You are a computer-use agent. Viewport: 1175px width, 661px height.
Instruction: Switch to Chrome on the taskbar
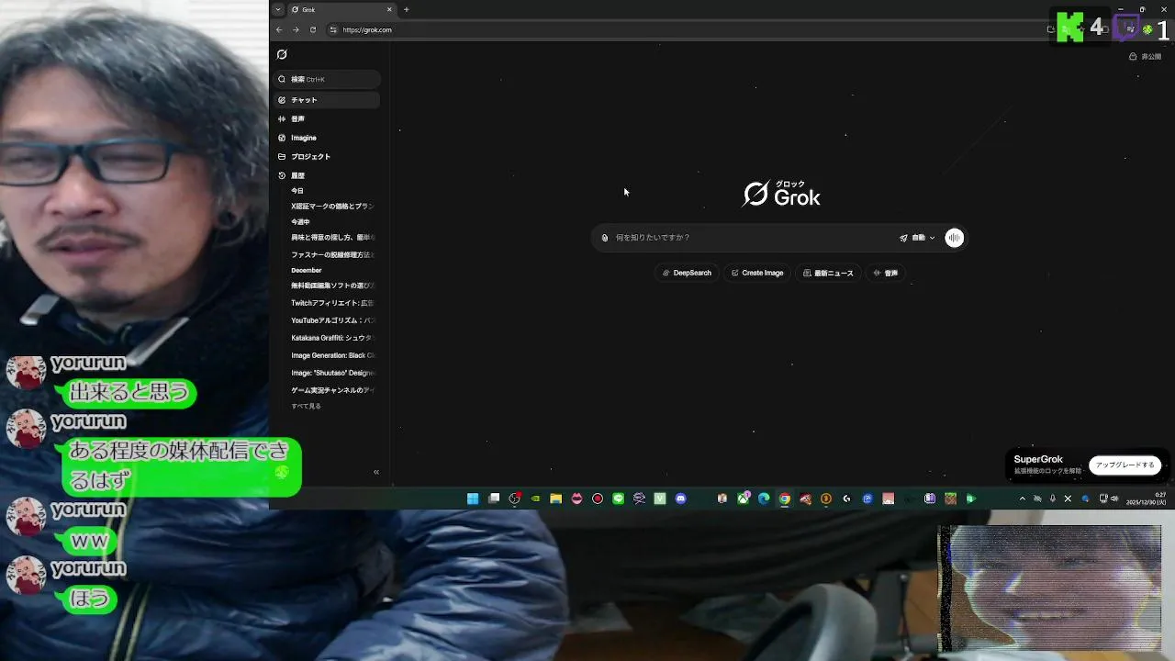[x=785, y=499]
